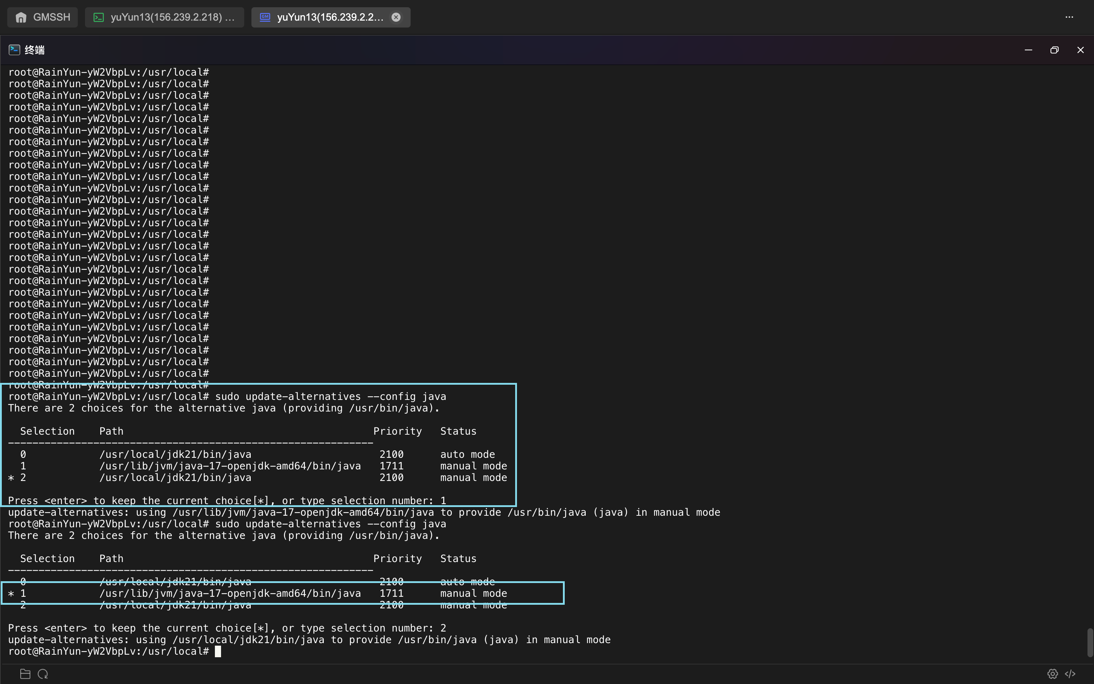The image size is (1094, 684).
Task: Click the '1711' priority in the first table
Action: pyautogui.click(x=391, y=466)
